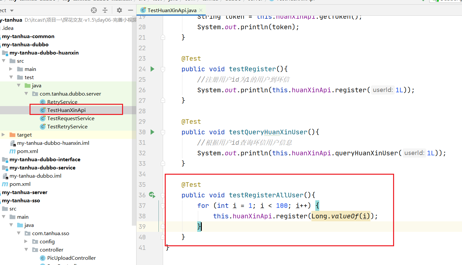Click testRegisterAllUser gutter run icon
Image resolution: width=462 pixels, height=265 pixels.
pyautogui.click(x=152, y=195)
